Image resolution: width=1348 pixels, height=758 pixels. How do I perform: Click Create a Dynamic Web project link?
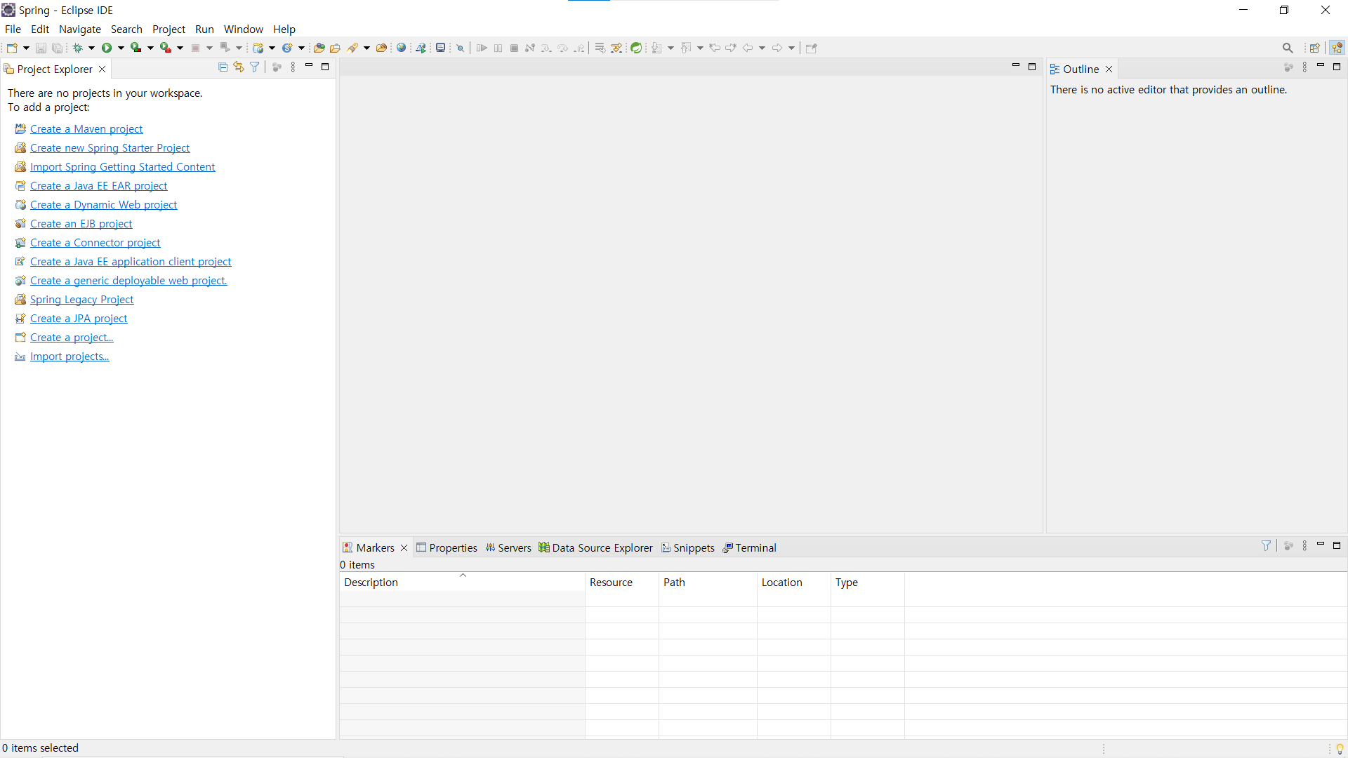103,205
